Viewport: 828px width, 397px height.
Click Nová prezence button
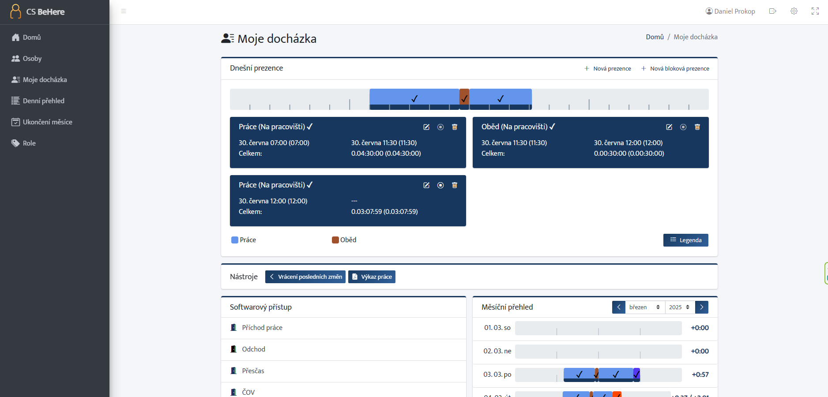[x=607, y=68]
